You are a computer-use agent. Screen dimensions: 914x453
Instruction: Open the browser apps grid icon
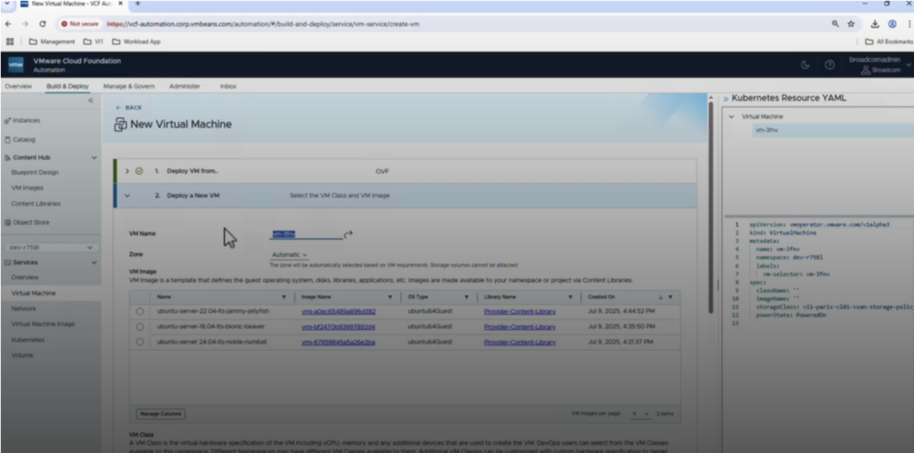[10, 42]
